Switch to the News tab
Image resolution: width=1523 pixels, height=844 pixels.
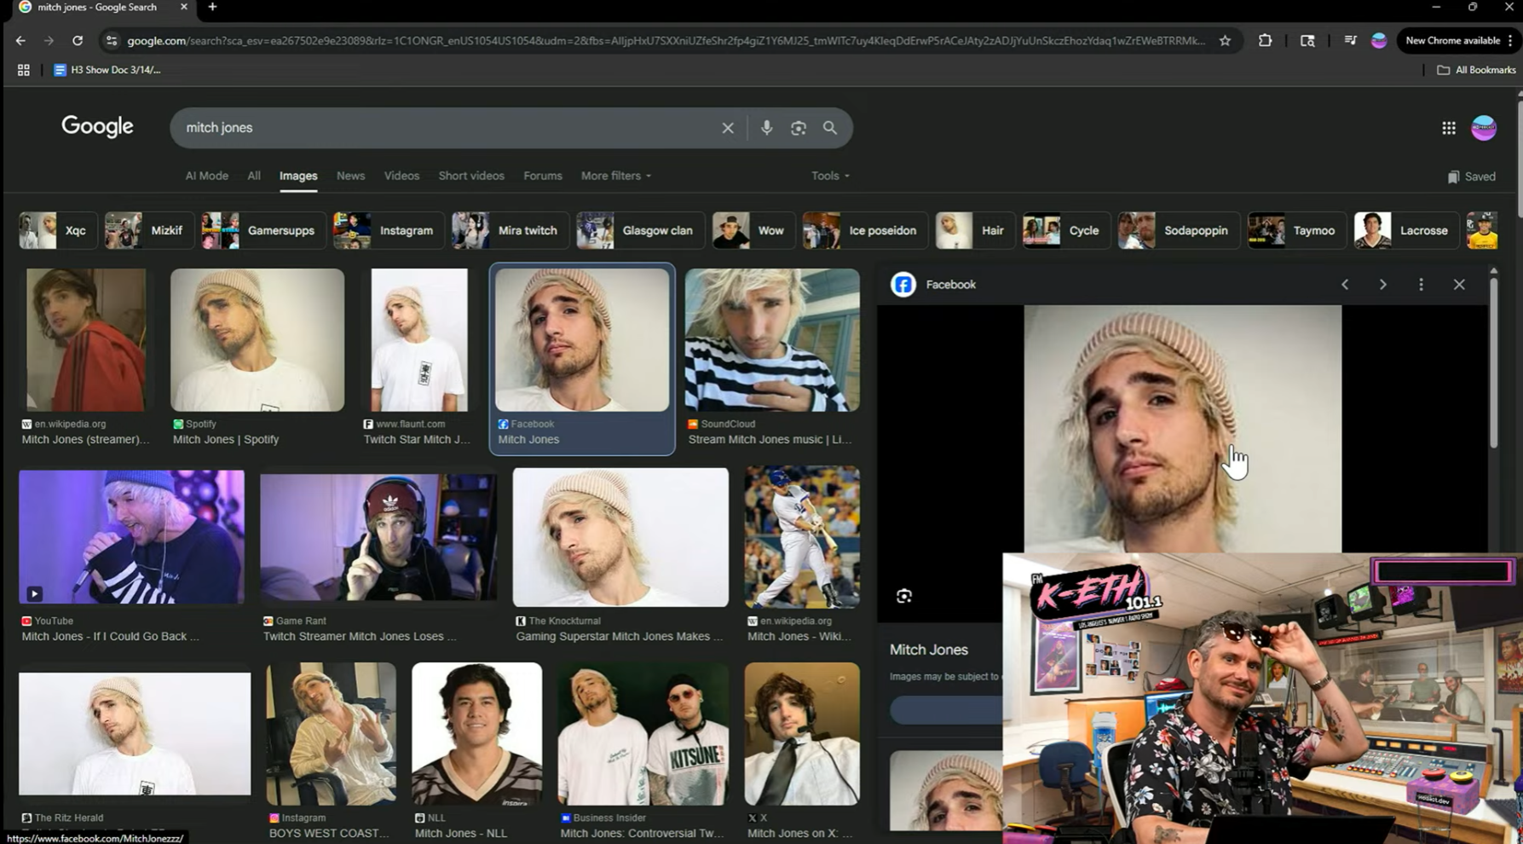pos(350,176)
